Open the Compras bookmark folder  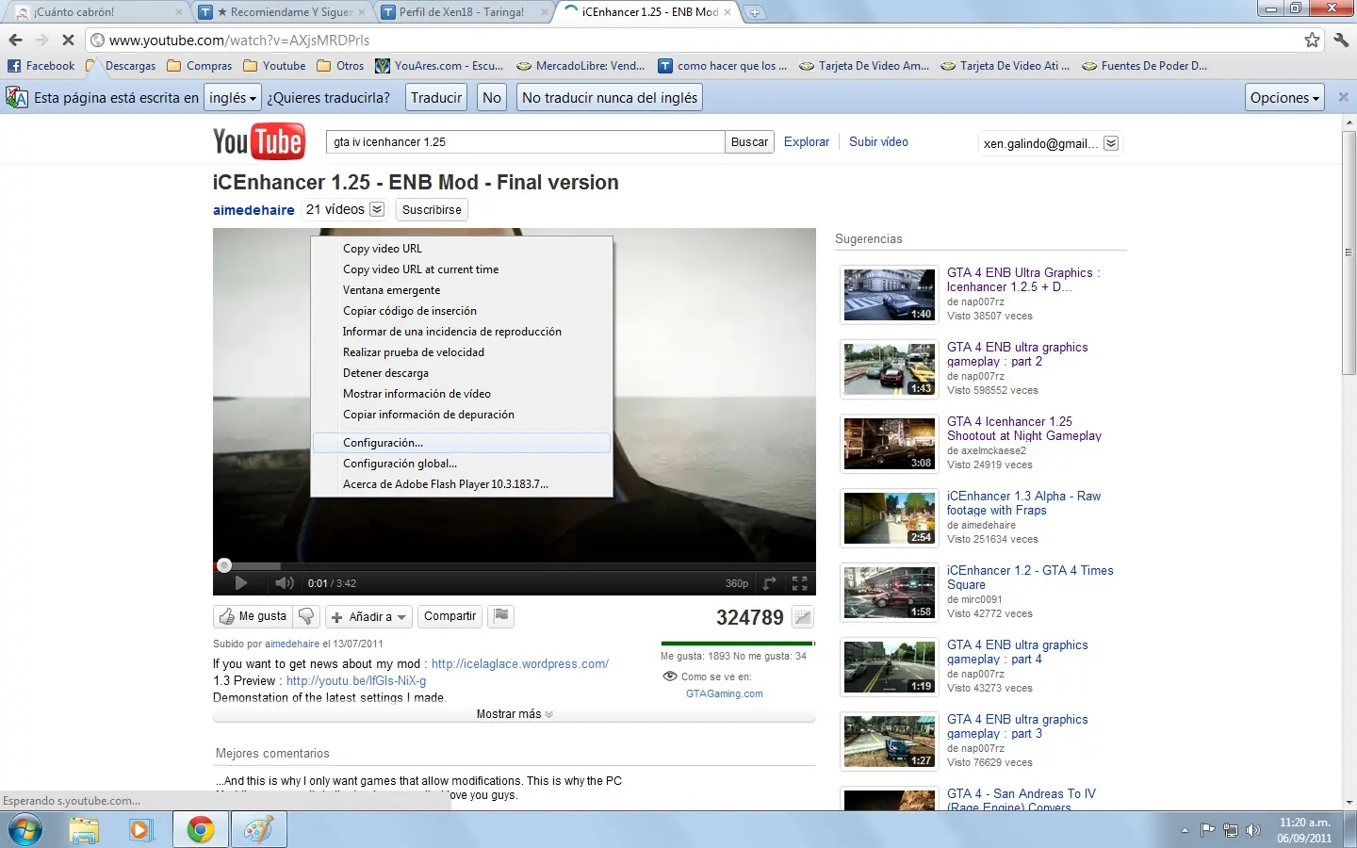[x=200, y=66]
